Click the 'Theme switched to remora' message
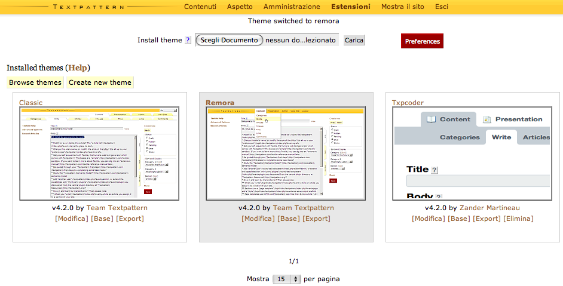This screenshot has height=286, width=563. pyautogui.click(x=293, y=21)
